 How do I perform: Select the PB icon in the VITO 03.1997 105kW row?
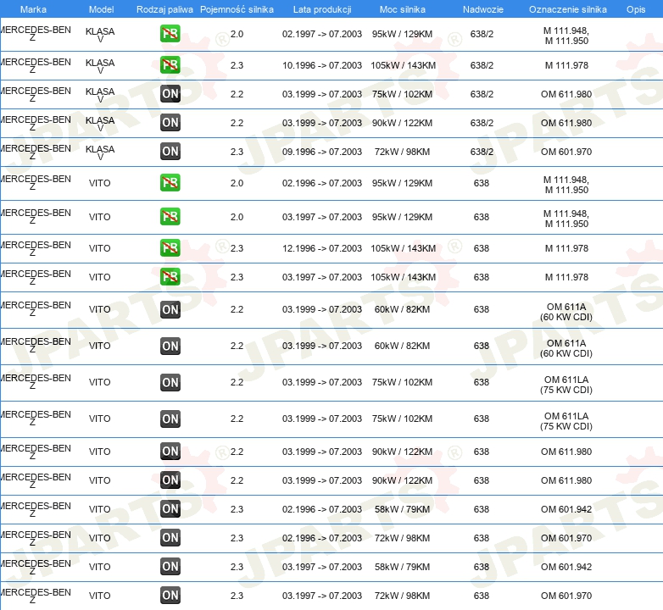(x=170, y=277)
